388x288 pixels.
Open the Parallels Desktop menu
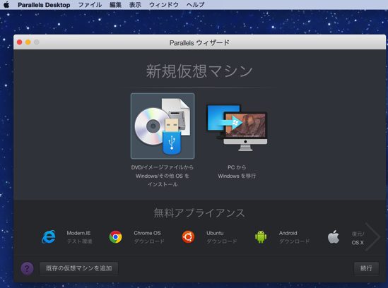tap(44, 5)
